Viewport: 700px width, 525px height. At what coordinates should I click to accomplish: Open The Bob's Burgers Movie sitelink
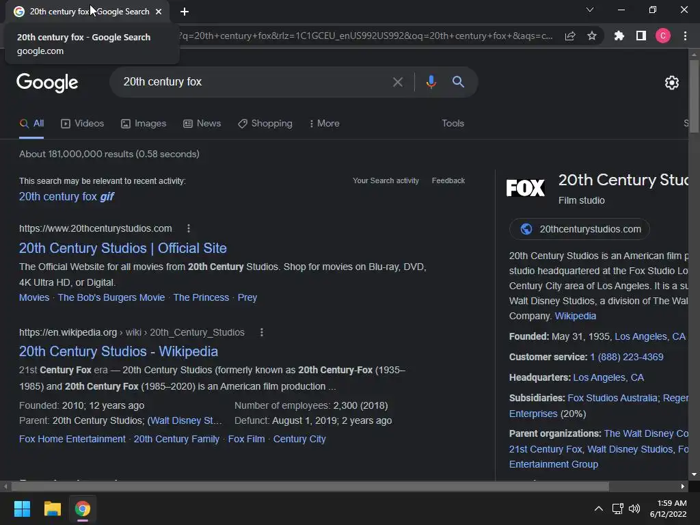(x=111, y=298)
